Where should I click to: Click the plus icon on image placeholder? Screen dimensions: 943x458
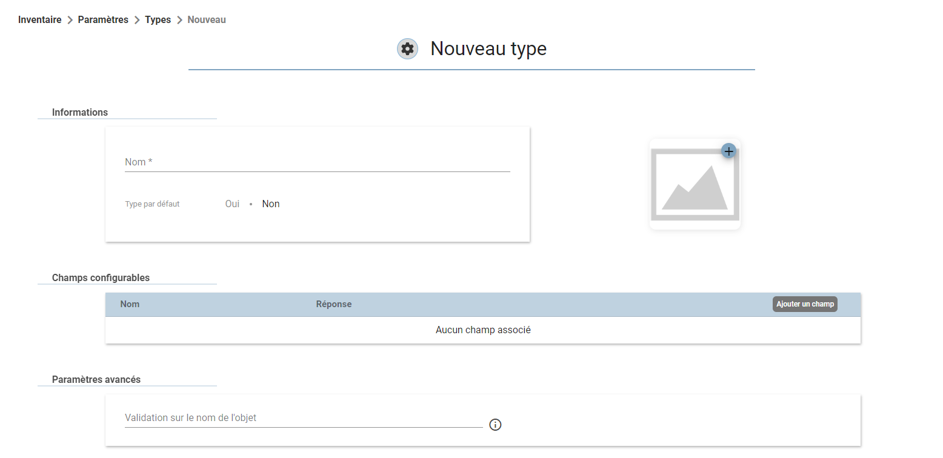coord(728,151)
